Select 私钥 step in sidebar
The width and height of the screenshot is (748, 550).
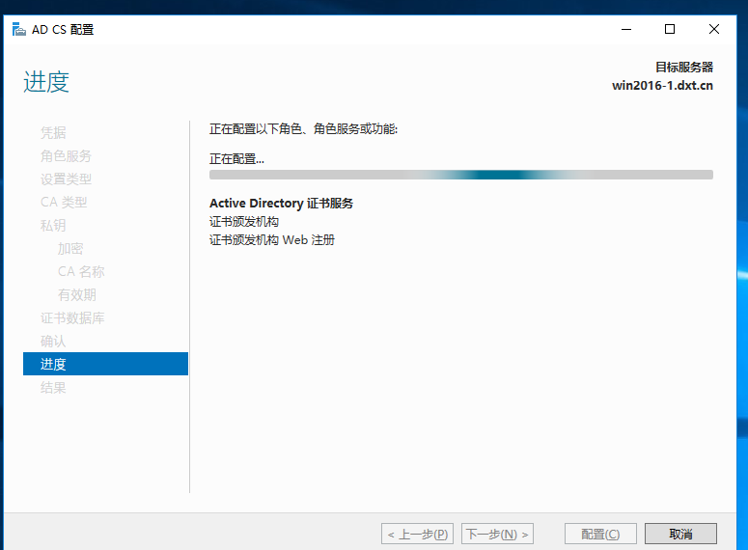tap(53, 225)
